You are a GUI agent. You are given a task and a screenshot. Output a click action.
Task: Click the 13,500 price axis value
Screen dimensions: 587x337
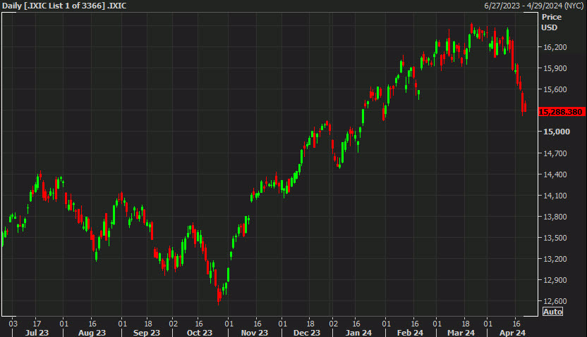(x=555, y=238)
